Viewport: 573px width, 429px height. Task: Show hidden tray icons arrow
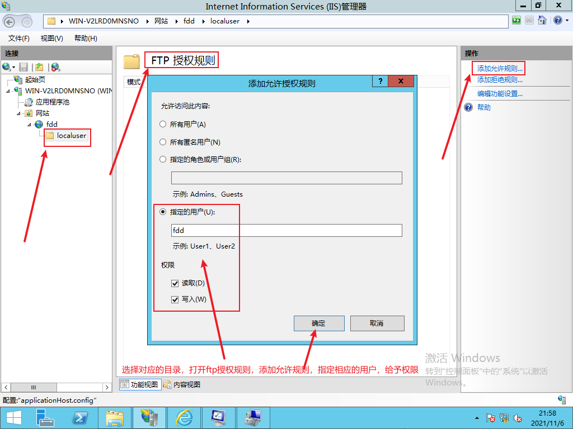pyautogui.click(x=477, y=418)
